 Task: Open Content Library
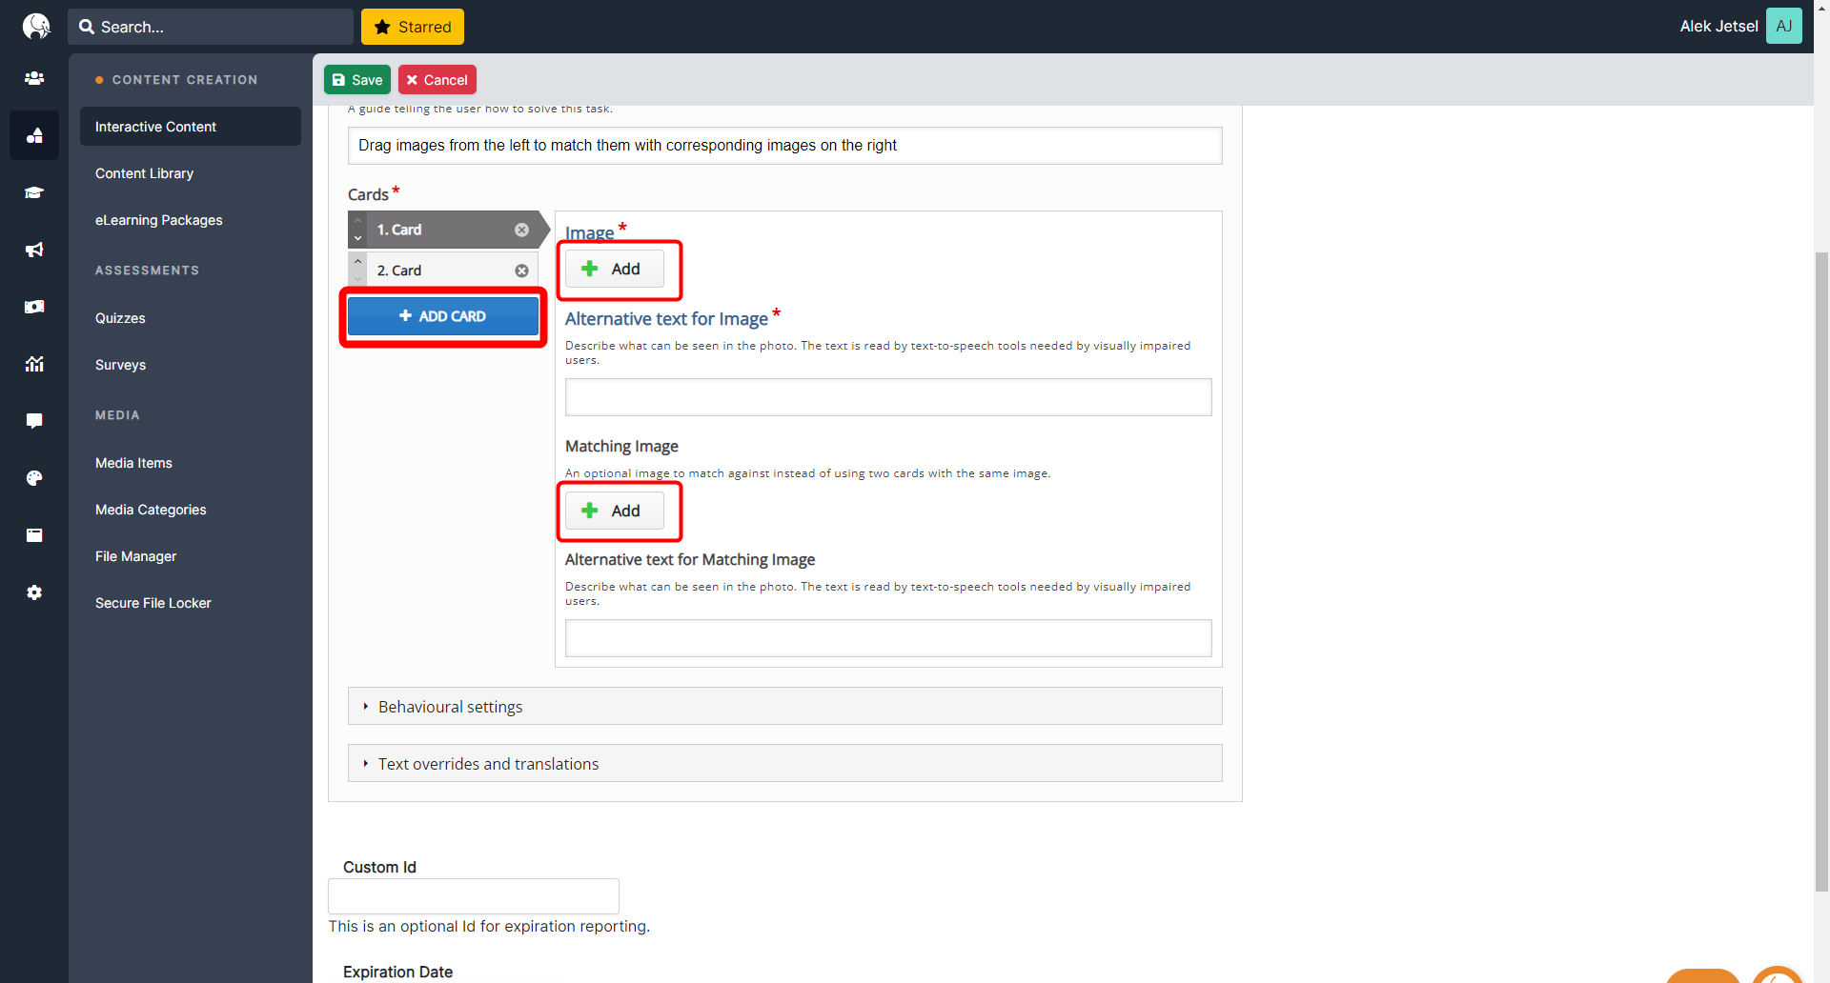coord(144,173)
